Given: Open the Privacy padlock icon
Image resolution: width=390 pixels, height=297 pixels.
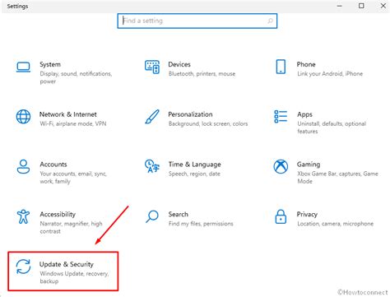Looking at the screenshot, I should pos(281,216).
